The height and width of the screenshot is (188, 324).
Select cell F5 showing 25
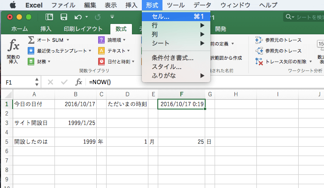(181, 141)
